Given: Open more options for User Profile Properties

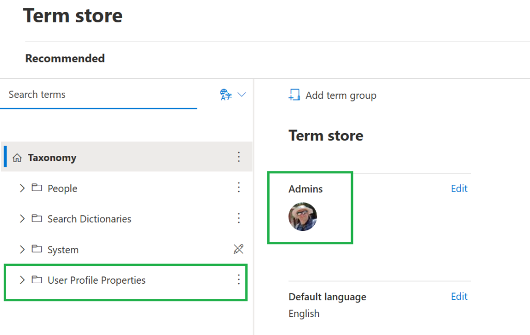Looking at the screenshot, I should tap(239, 279).
